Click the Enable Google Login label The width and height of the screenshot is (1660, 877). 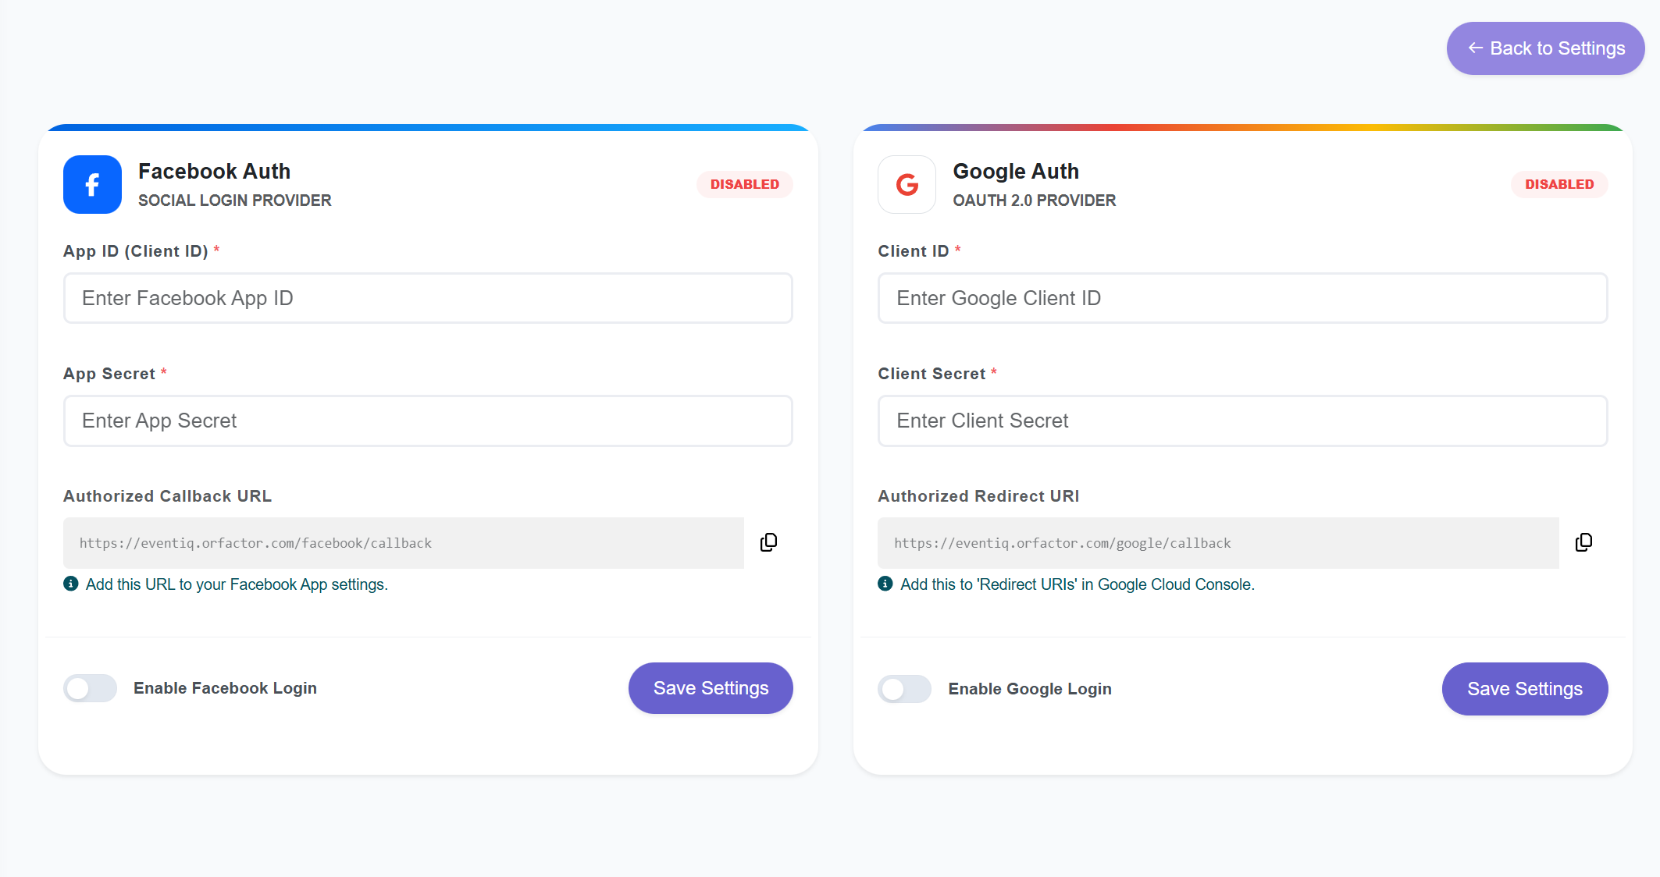pos(1029,689)
